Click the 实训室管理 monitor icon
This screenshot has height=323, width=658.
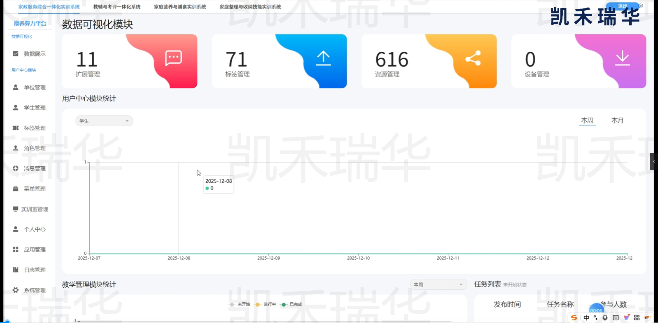[15, 209]
